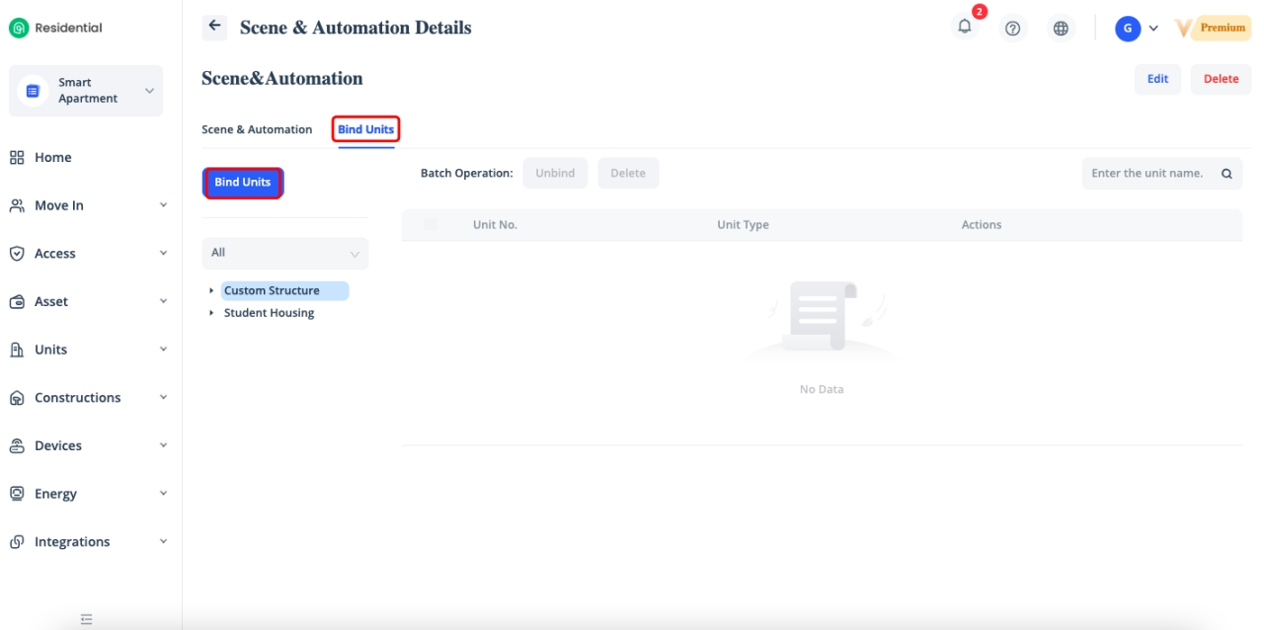The width and height of the screenshot is (1264, 630).
Task: Open the language globe icon
Action: 1061,29
